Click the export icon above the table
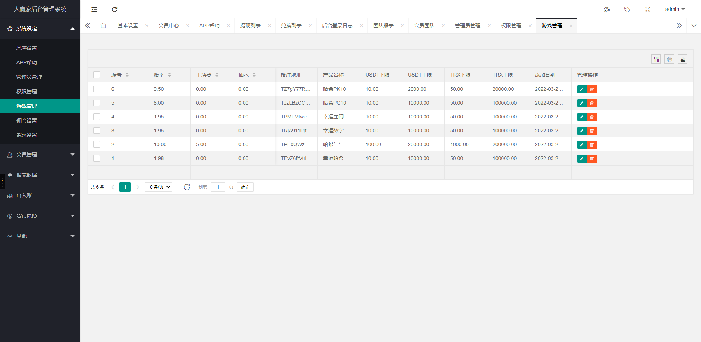This screenshot has height=342, width=701. [683, 59]
